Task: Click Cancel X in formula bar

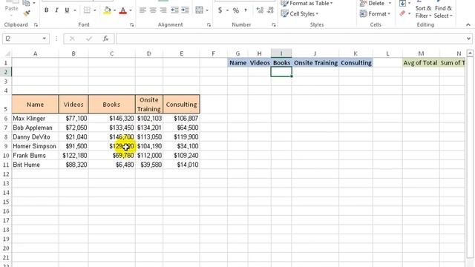Action: [72, 39]
